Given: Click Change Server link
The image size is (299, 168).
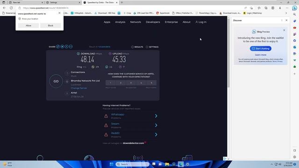Looking at the screenshot, I should pos(79,88).
